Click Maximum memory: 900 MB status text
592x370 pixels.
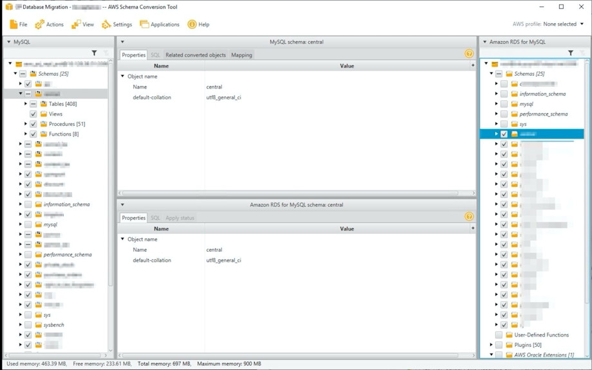point(229,364)
